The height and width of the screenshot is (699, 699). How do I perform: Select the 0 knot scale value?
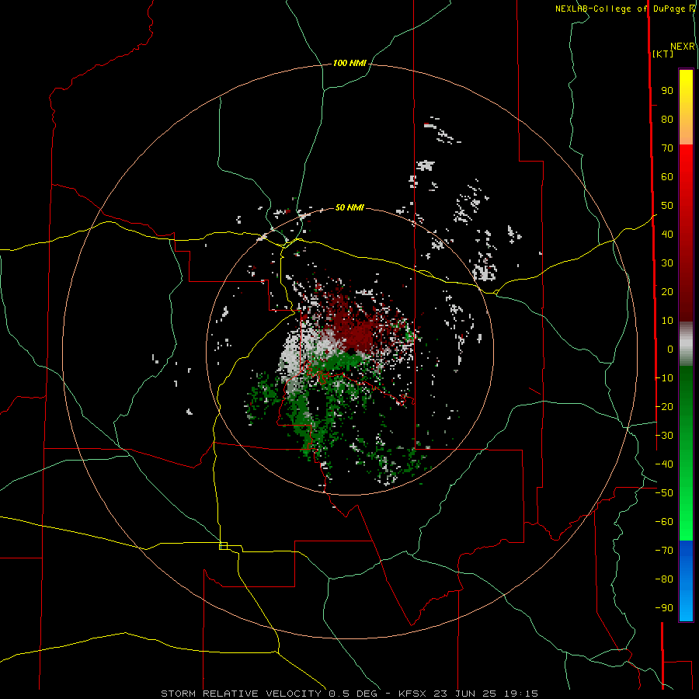click(x=670, y=349)
